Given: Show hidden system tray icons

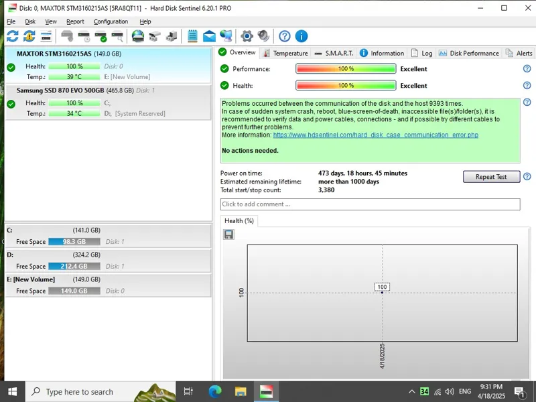Looking at the screenshot, I should [411, 391].
